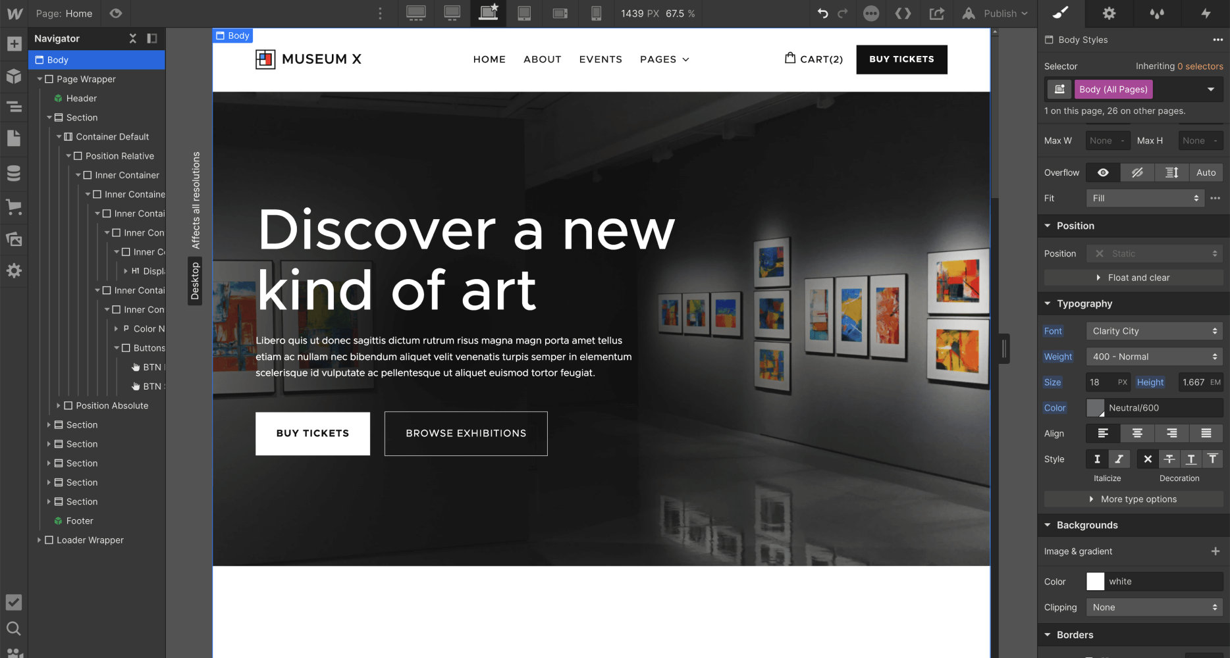Screen dimensions: 1230x658
Task: Click the white background color swatch
Action: (1095, 581)
